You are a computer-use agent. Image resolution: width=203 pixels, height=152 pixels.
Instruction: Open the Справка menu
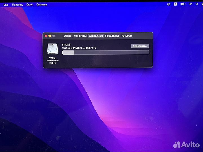click(x=41, y=5)
